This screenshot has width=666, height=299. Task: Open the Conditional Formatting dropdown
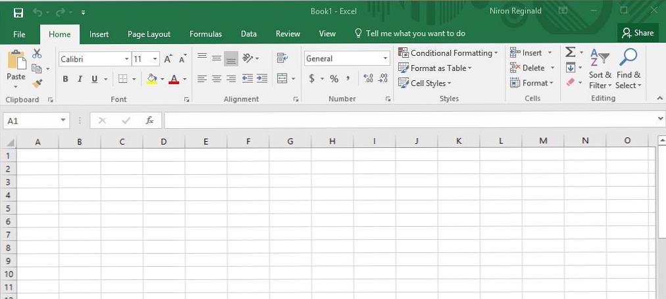coord(448,53)
